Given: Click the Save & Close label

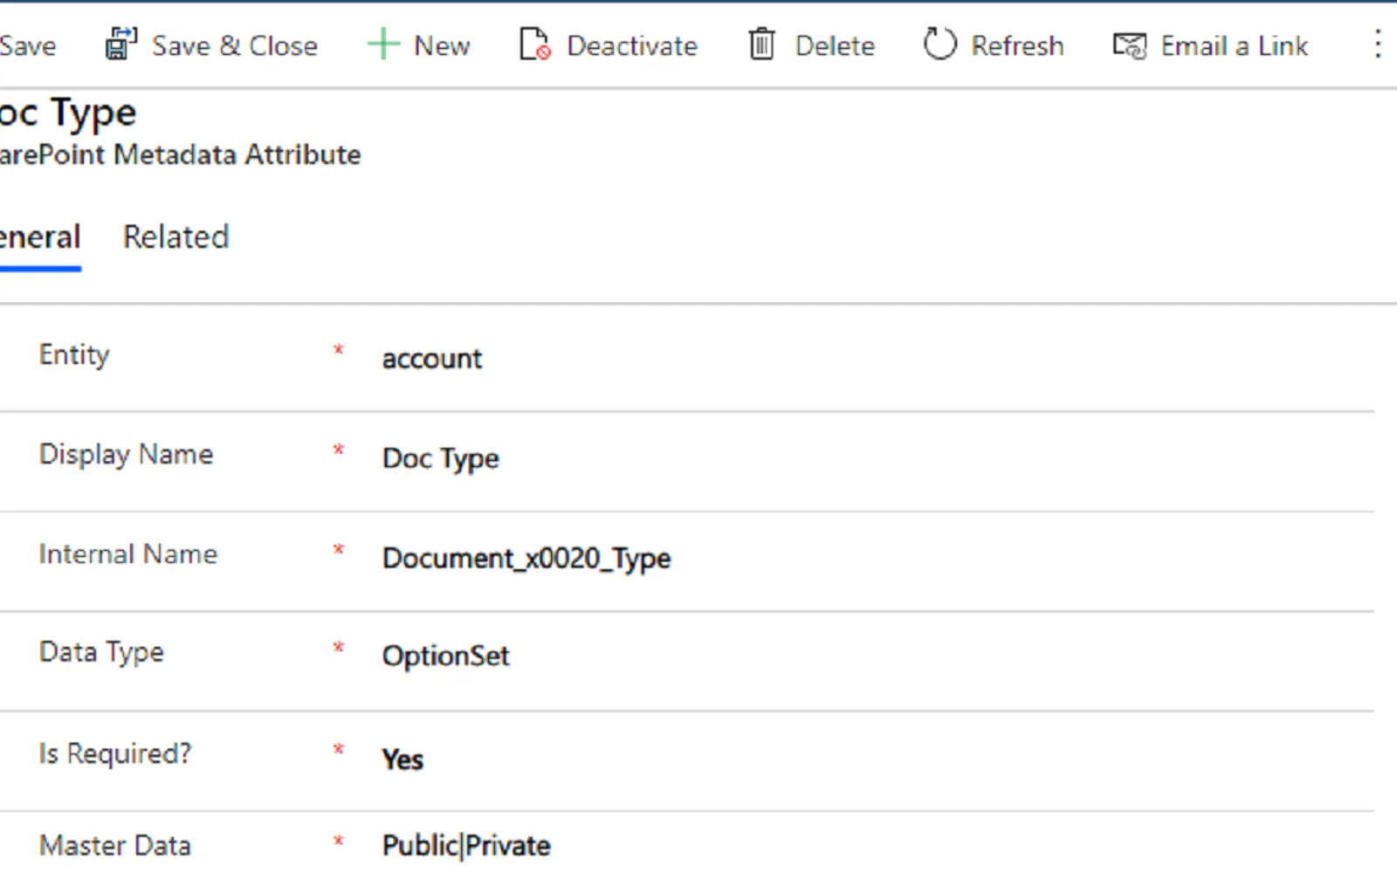Looking at the screenshot, I should point(234,45).
